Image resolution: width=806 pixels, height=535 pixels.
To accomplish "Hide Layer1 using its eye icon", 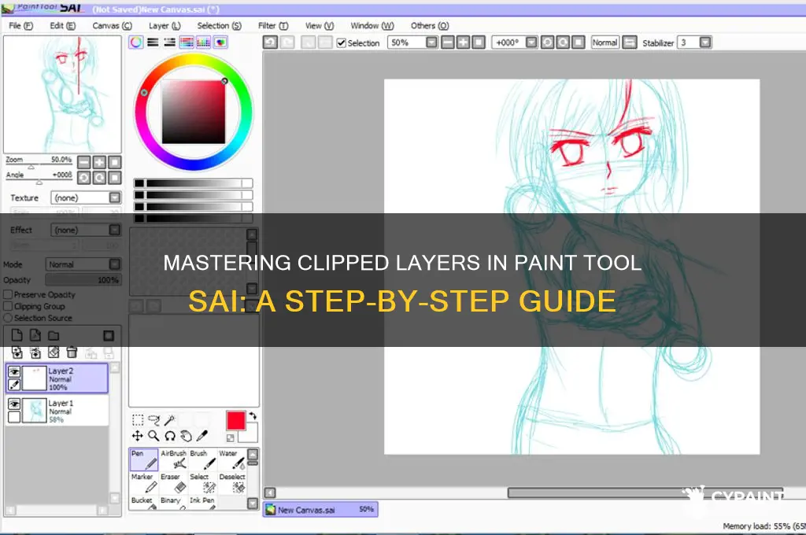I will [x=14, y=404].
